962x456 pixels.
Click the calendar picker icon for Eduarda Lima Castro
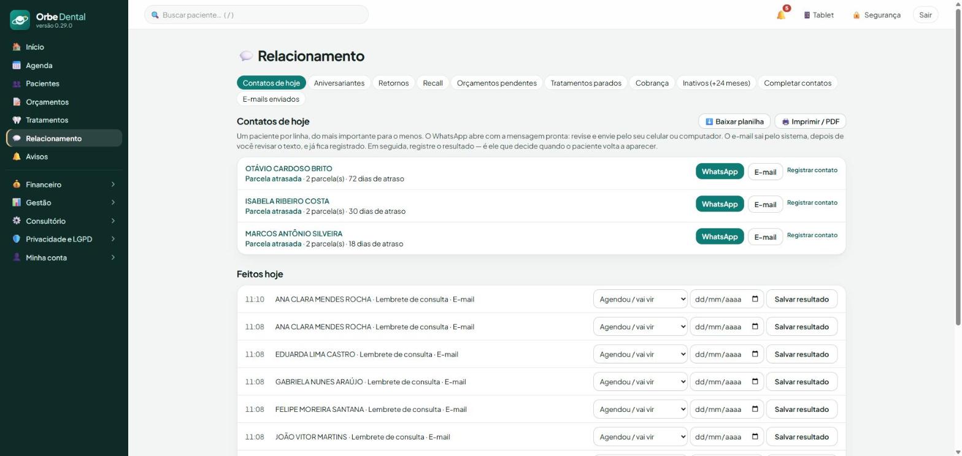coord(755,354)
